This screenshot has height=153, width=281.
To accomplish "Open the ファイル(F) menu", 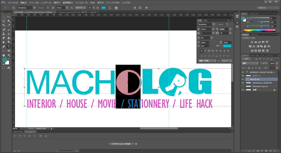I will (x=13, y=3).
